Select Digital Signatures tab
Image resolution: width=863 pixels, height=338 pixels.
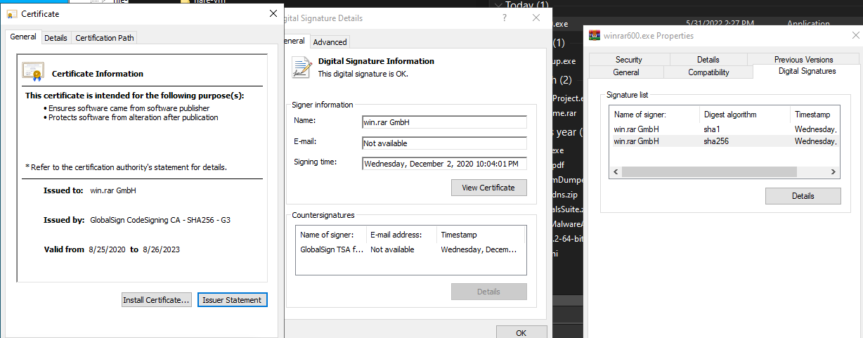(807, 71)
